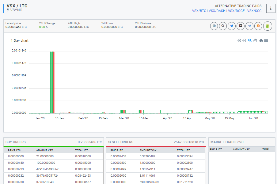Click the 15 Jan x-axis label

pyautogui.click(x=59, y=118)
